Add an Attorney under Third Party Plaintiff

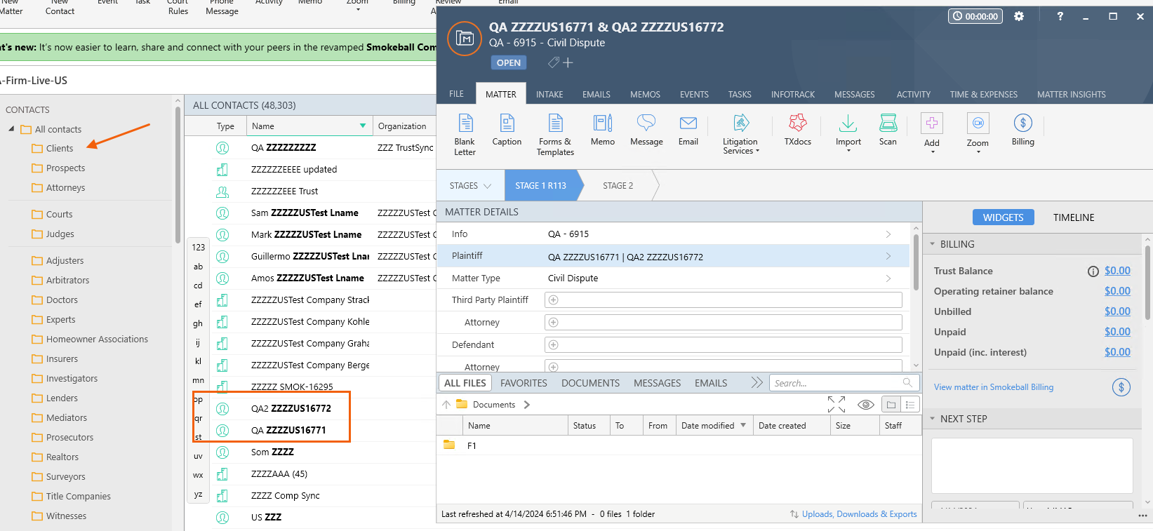553,323
